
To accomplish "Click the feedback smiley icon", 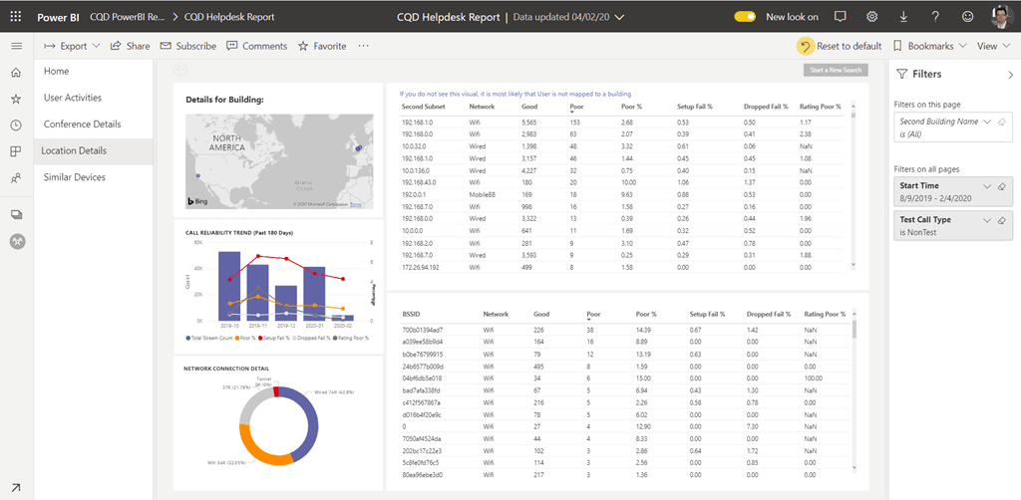I will (967, 17).
